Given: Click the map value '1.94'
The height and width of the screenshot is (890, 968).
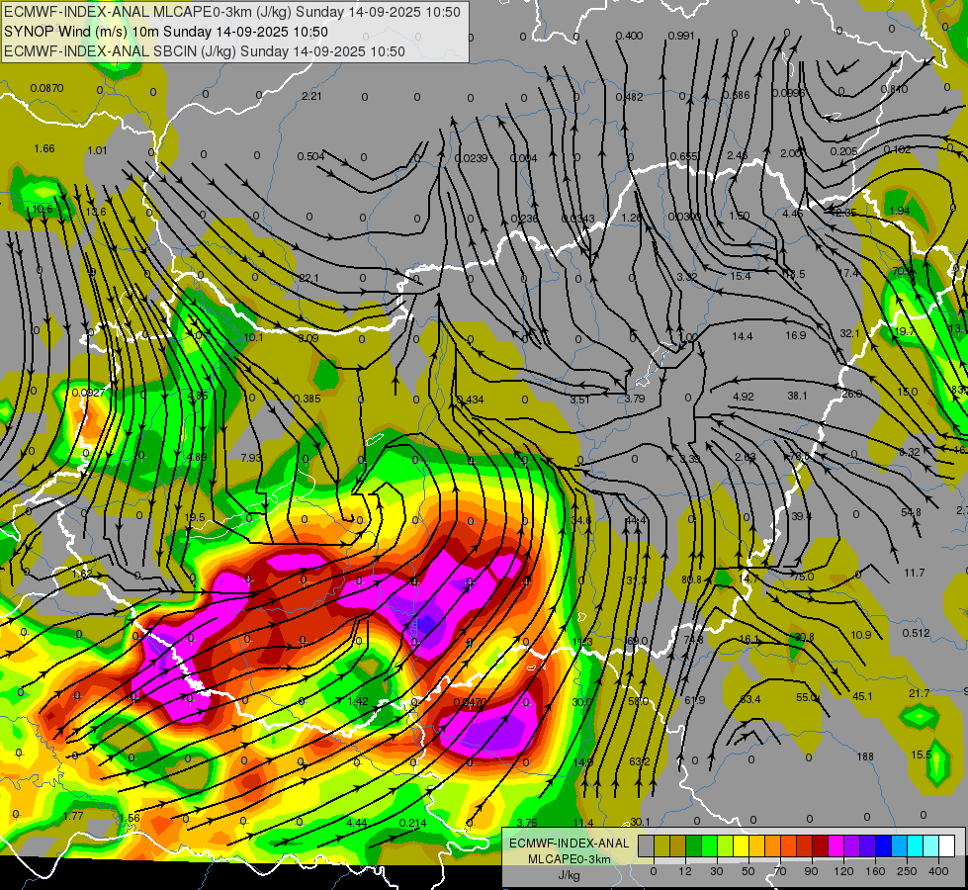Looking at the screenshot, I should (900, 211).
